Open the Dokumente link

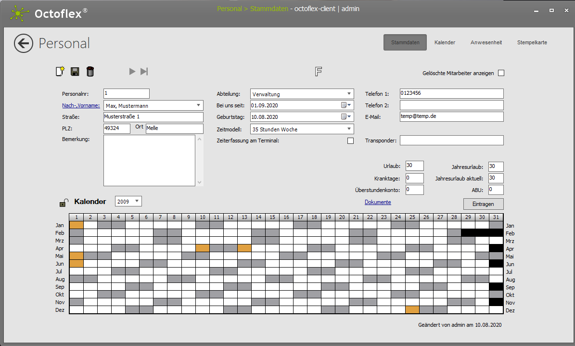tap(378, 202)
